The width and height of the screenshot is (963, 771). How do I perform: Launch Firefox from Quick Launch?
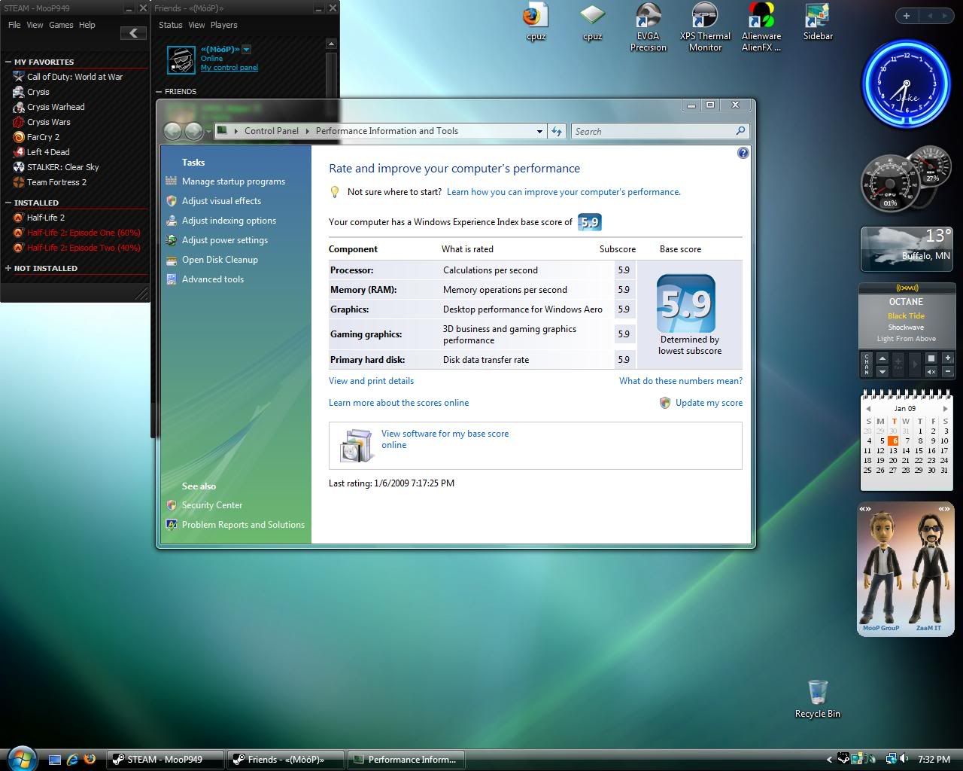[90, 760]
